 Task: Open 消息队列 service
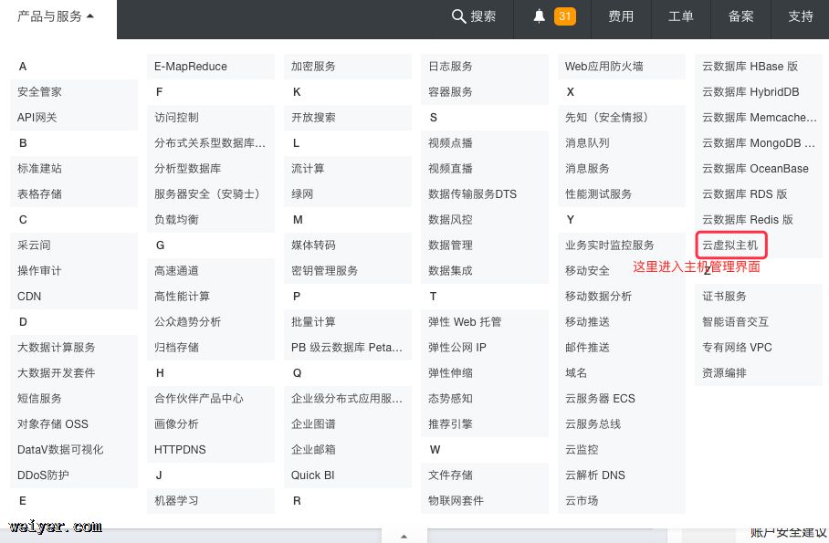tap(587, 143)
